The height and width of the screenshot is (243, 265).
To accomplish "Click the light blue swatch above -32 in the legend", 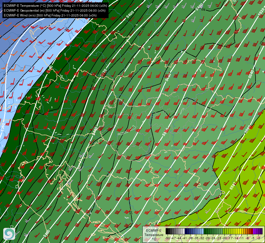I will [x=202, y=231].
